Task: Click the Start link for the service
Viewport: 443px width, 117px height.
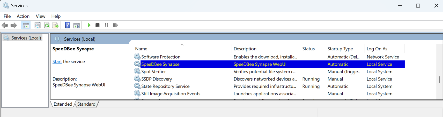Action: click(57, 62)
